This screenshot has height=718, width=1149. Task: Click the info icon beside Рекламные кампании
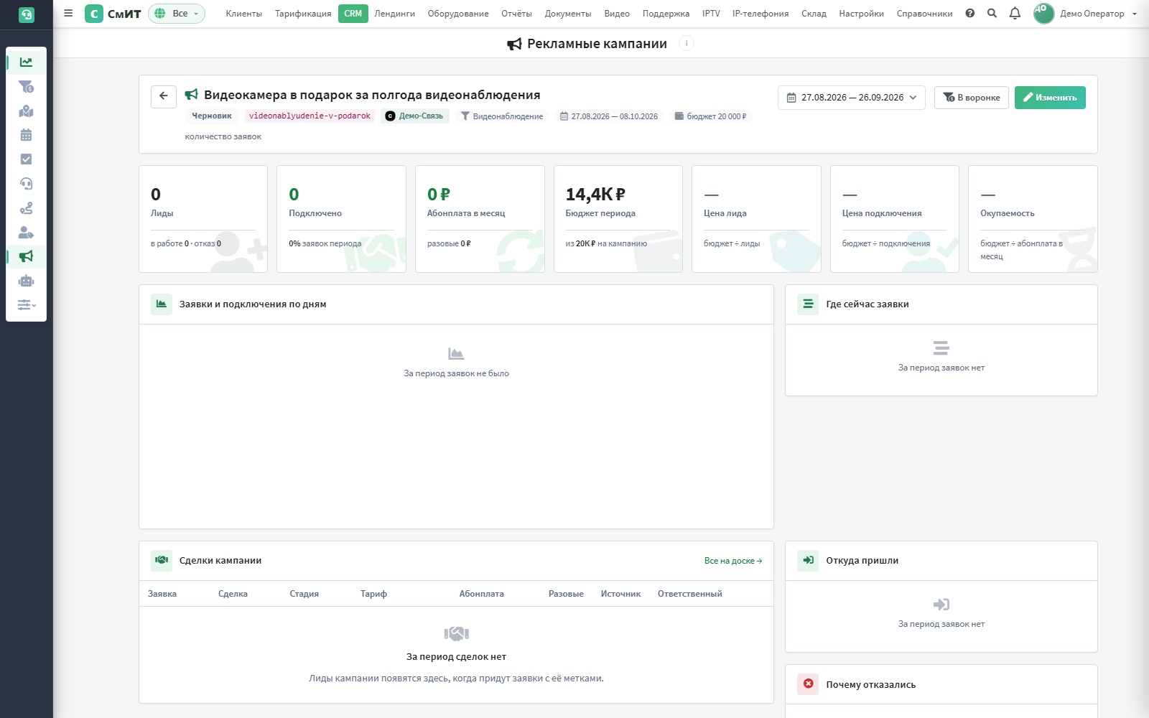coord(687,43)
